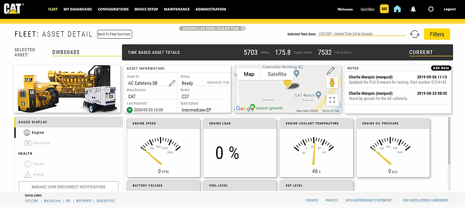Select Engine gauge display icon
The height and width of the screenshot is (209, 465).
[x=27, y=133]
